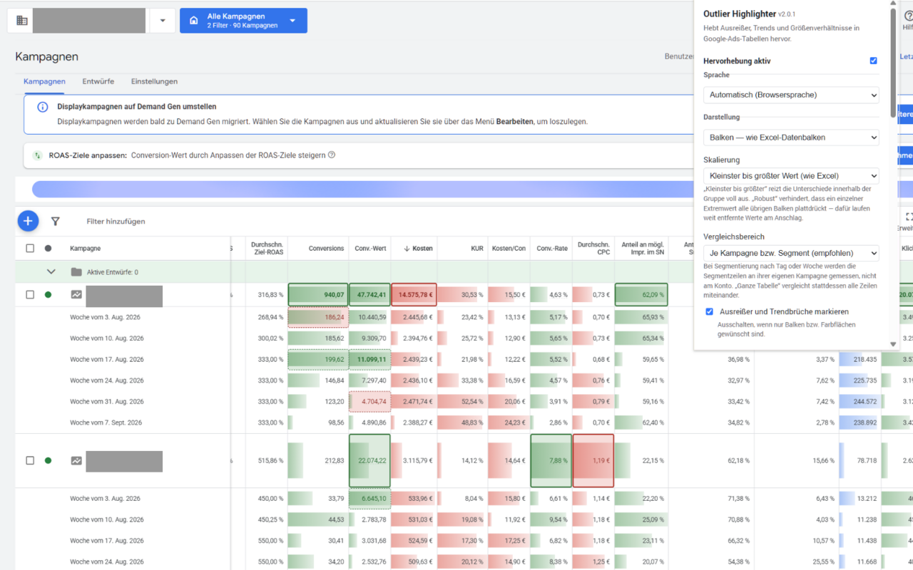This screenshot has width=913, height=570.
Task: Click the Kosten/Con column header
Action: (x=509, y=249)
